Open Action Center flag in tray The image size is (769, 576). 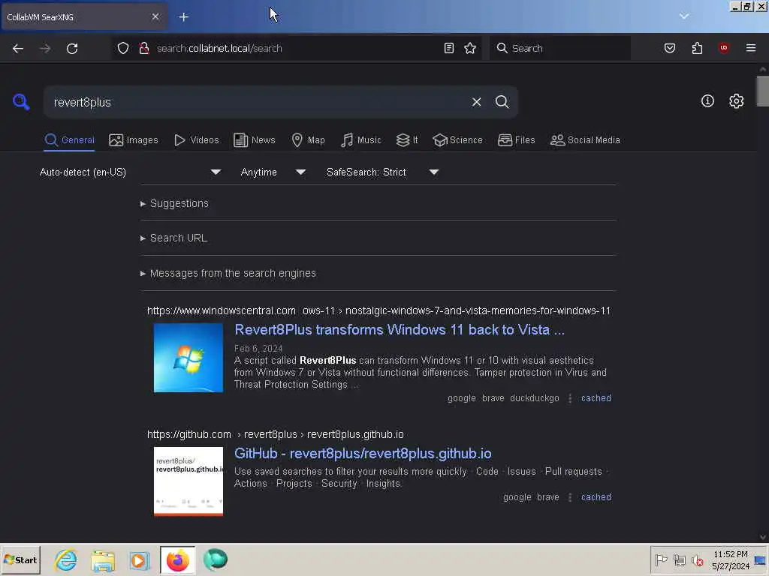661,559
